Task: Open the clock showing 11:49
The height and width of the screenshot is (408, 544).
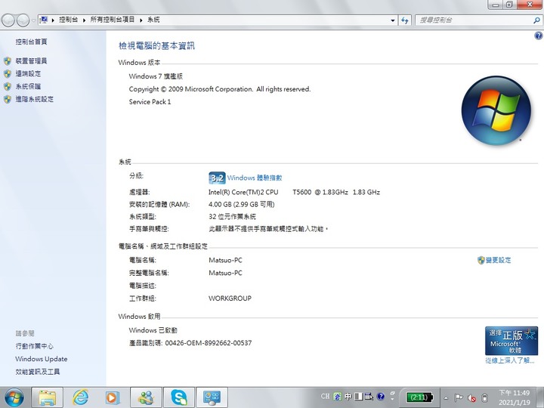Action: tap(515, 397)
